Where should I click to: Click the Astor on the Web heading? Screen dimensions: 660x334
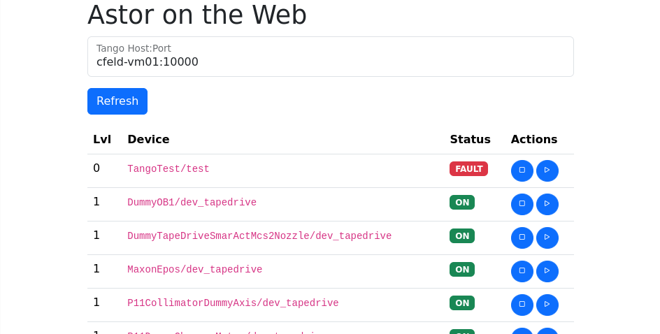[197, 15]
